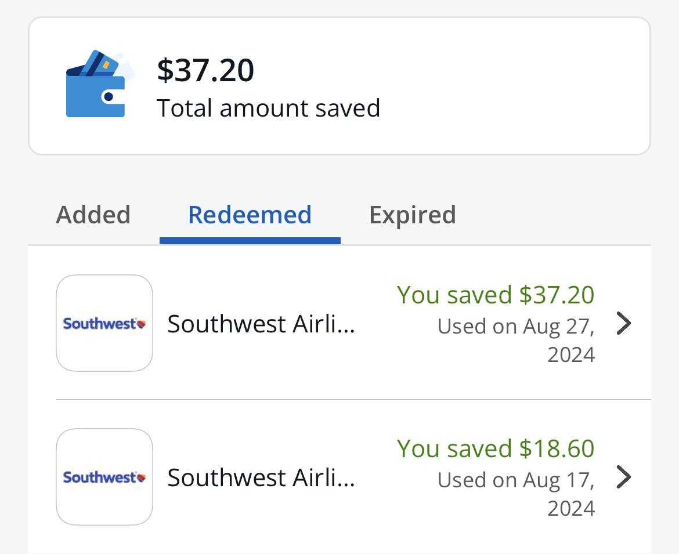Open second Southwest Airli... offer name

pyautogui.click(x=261, y=477)
